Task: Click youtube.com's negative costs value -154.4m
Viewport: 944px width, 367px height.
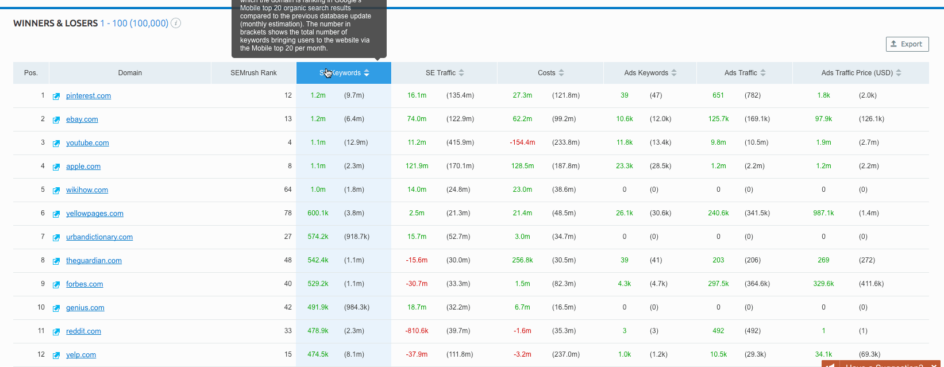Action: [522, 142]
